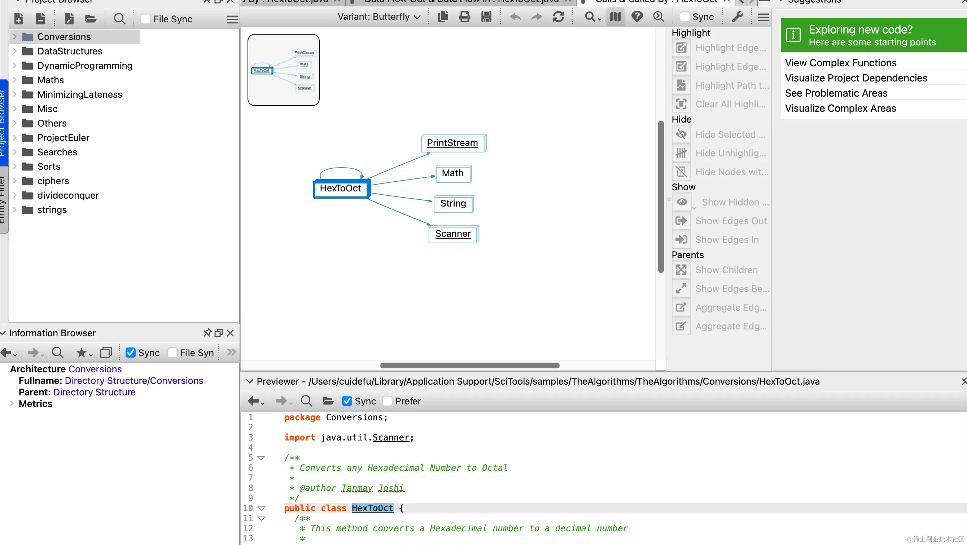Click the horizontal scrollbar of the graph
967x545 pixels.
coord(470,365)
